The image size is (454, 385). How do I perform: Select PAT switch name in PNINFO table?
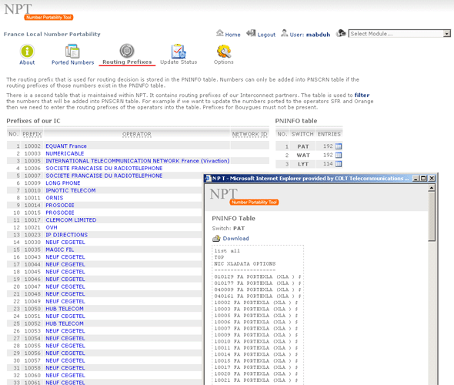(x=303, y=146)
